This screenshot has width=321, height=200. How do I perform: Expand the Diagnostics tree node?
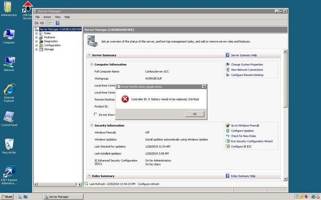pyautogui.click(x=37, y=41)
